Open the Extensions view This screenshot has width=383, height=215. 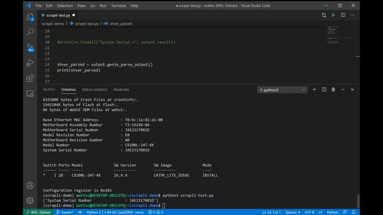pos(30,78)
